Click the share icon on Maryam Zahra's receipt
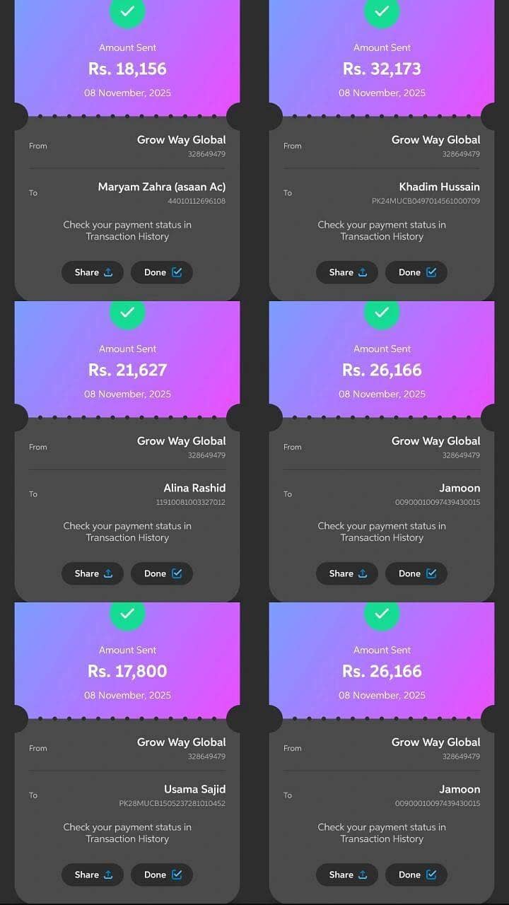 pyautogui.click(x=108, y=272)
